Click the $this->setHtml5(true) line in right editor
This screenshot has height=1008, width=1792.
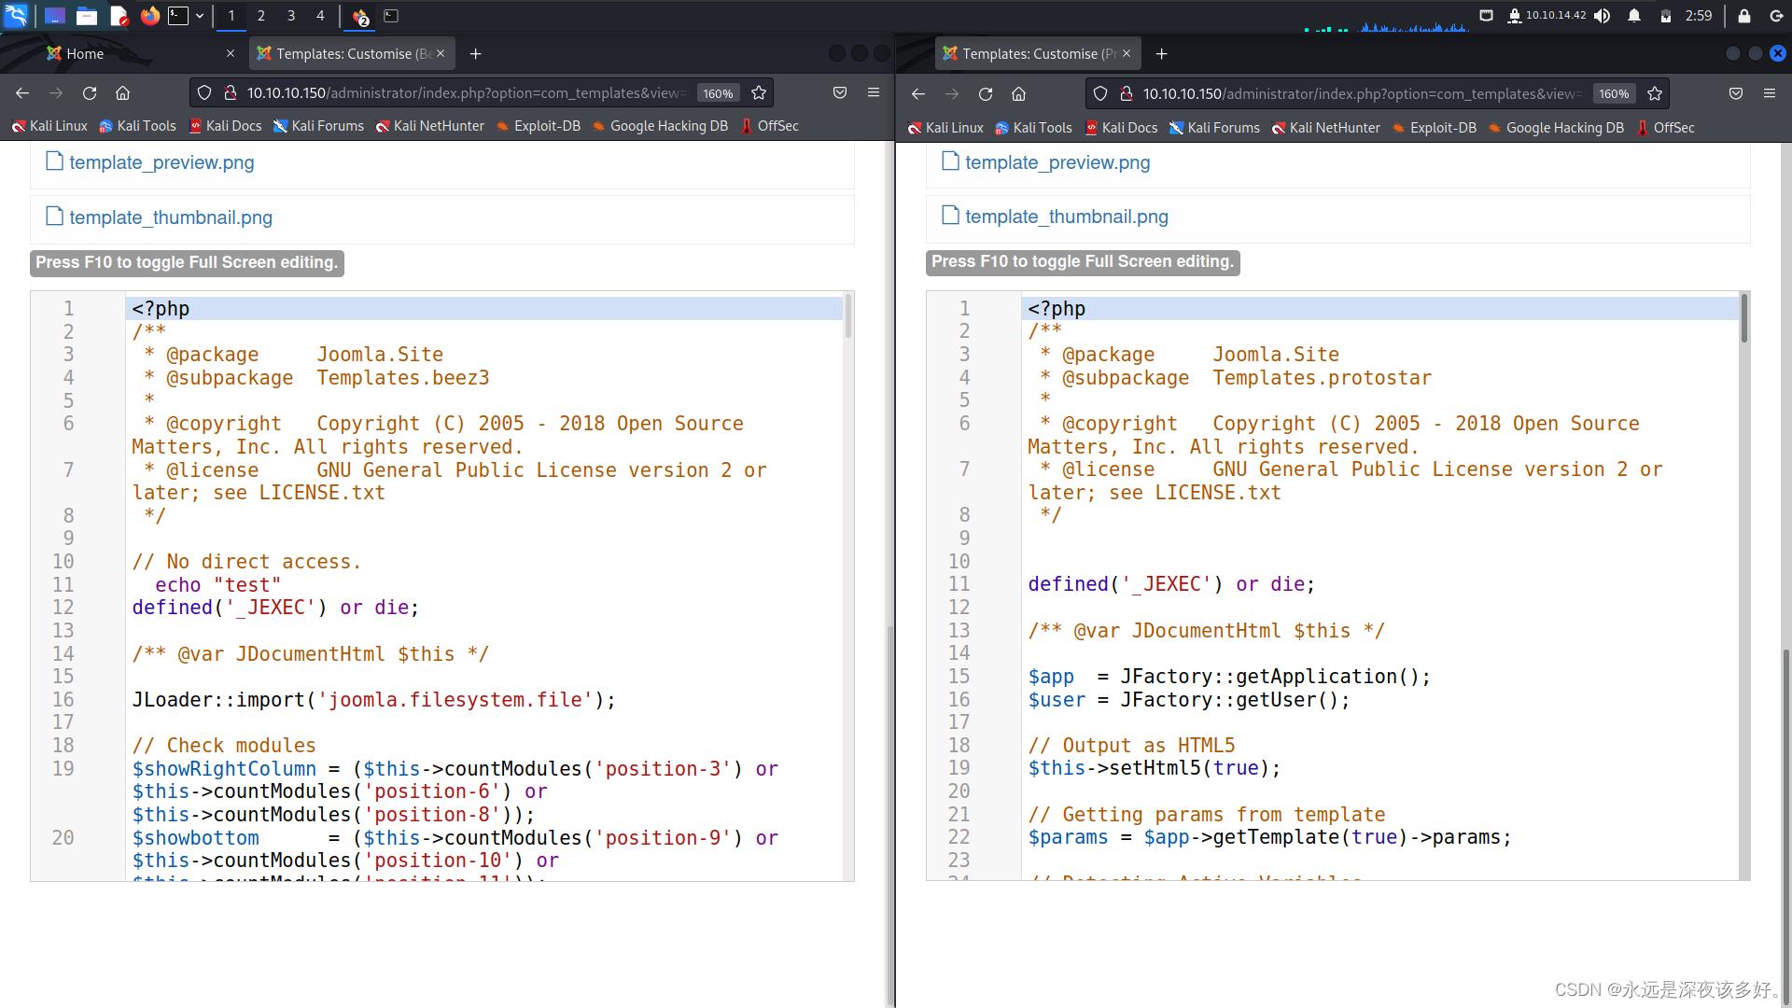point(1155,768)
